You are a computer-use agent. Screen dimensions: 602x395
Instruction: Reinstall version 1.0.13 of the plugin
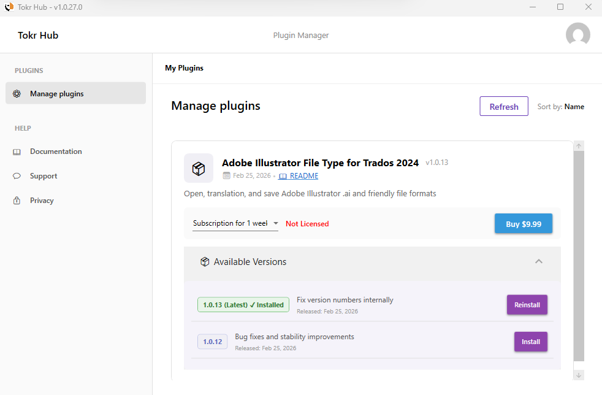[x=527, y=305]
